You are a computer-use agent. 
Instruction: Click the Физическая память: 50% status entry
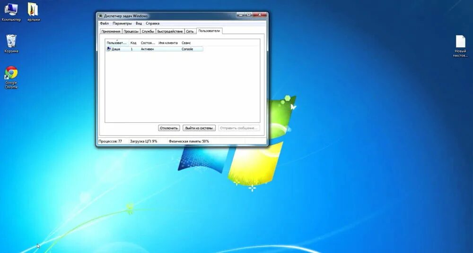pos(189,141)
